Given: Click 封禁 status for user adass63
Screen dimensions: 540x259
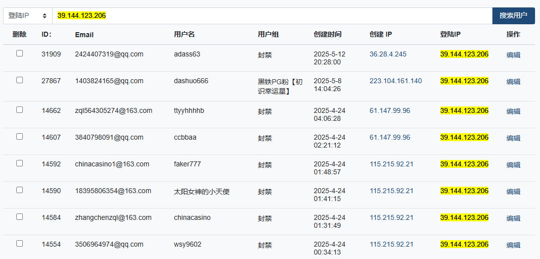Looking at the screenshot, I should (265, 55).
